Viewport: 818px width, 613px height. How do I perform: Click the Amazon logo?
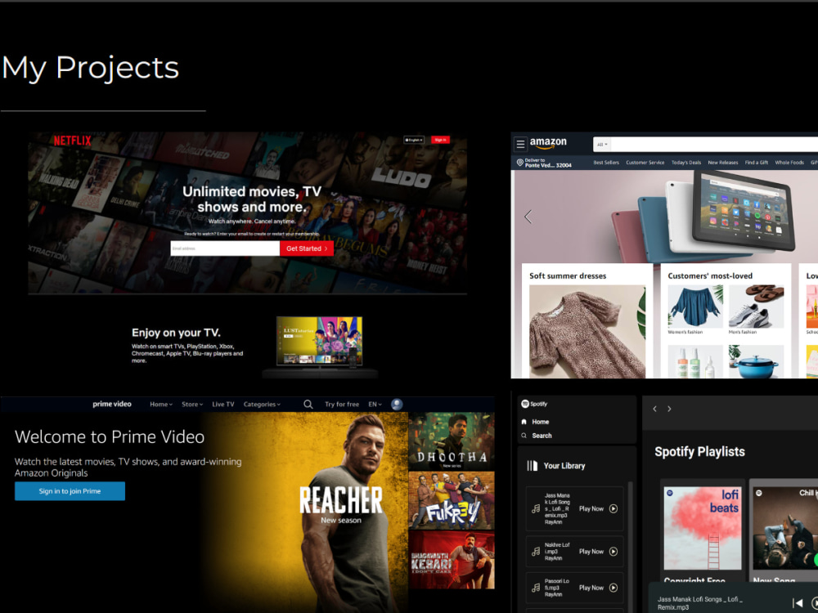pos(548,143)
